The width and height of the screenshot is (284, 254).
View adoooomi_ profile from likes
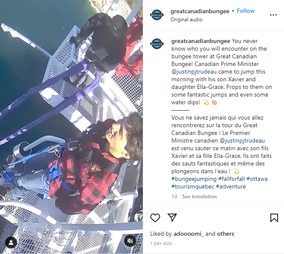pyautogui.click(x=188, y=234)
